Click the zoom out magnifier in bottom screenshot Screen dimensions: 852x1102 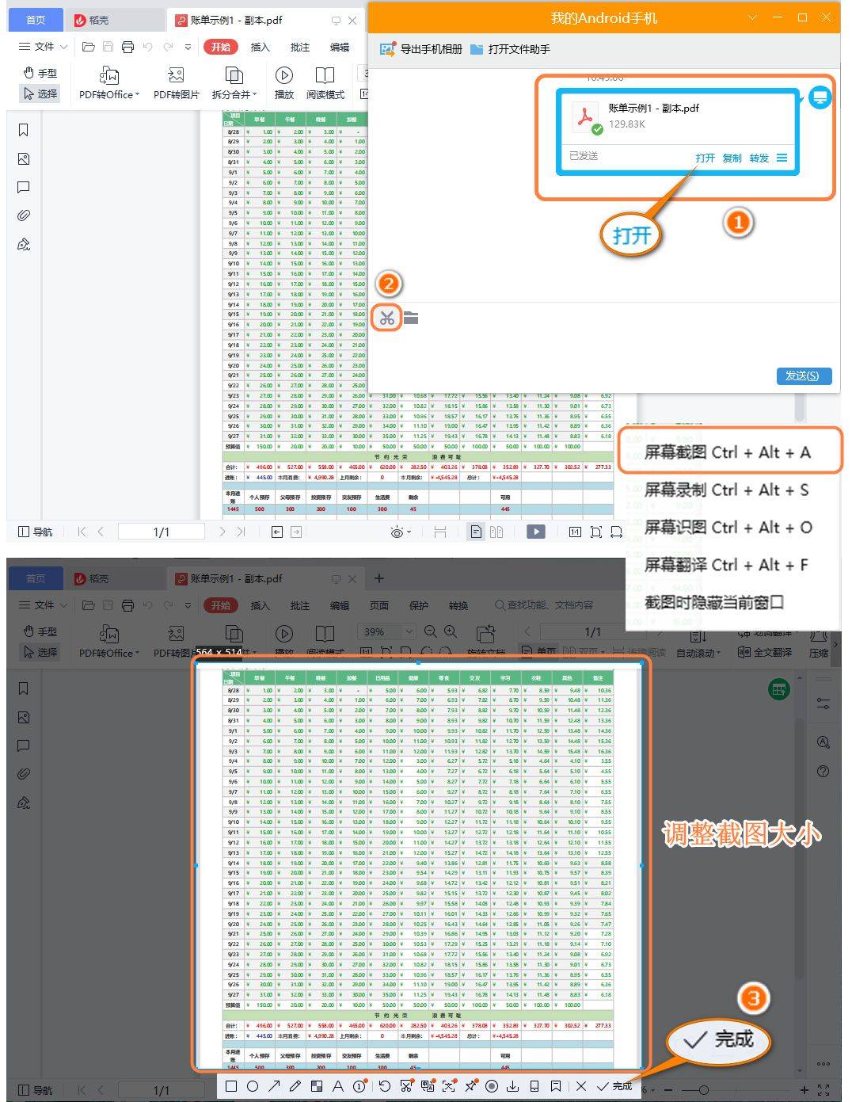pyautogui.click(x=431, y=631)
